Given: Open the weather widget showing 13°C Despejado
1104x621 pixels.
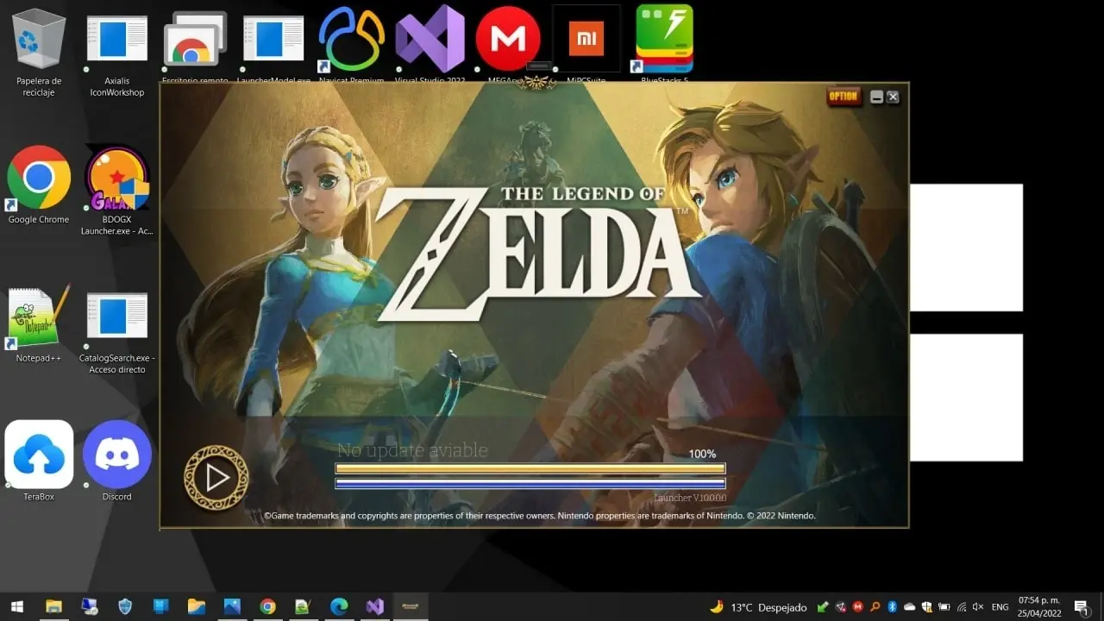Looking at the screenshot, I should click(759, 607).
